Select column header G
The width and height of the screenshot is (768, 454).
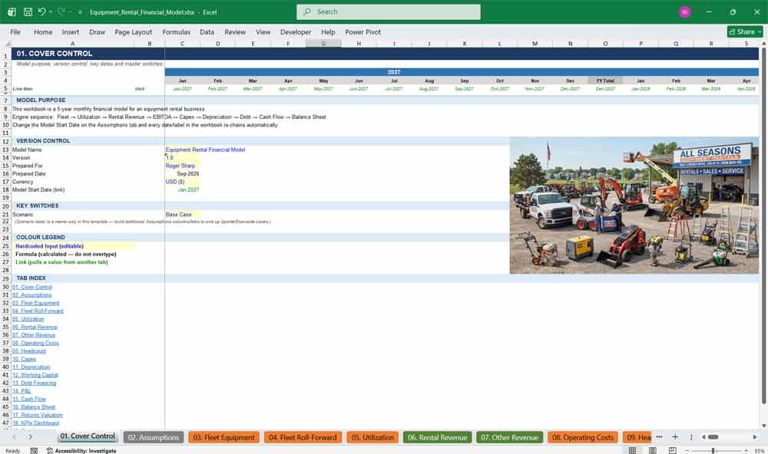tap(323, 44)
